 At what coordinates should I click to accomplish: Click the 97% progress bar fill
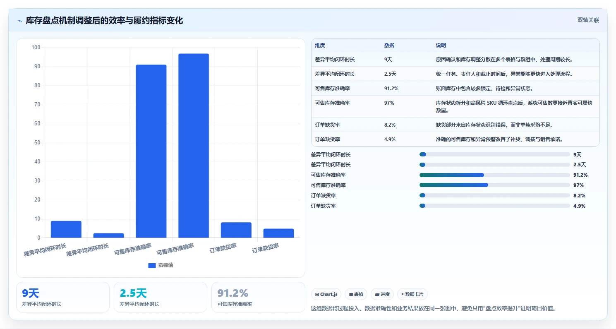coord(454,185)
